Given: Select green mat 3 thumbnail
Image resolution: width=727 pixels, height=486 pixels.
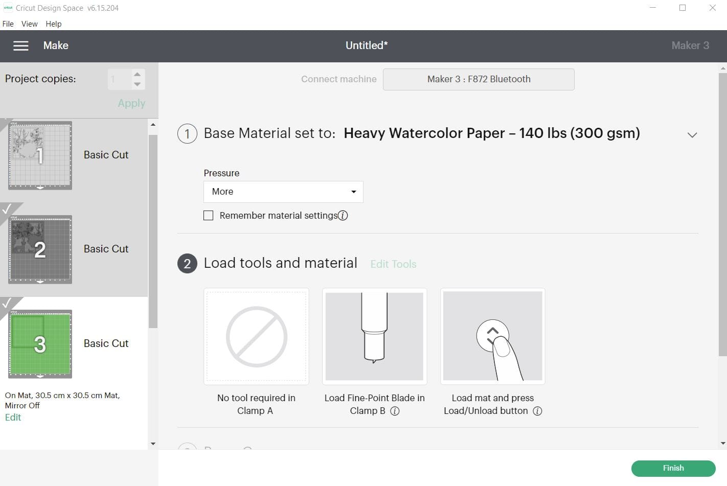Looking at the screenshot, I should [x=40, y=344].
